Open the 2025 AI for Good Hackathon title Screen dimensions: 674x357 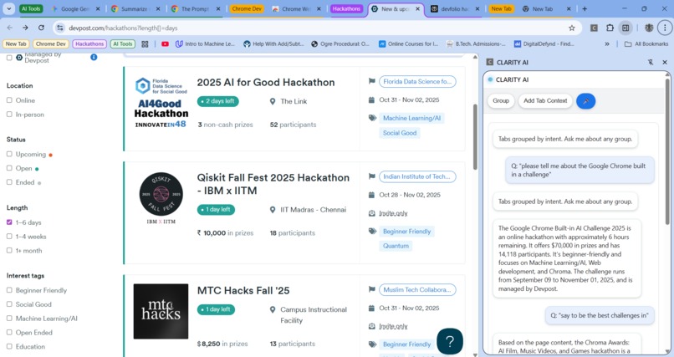(266, 83)
